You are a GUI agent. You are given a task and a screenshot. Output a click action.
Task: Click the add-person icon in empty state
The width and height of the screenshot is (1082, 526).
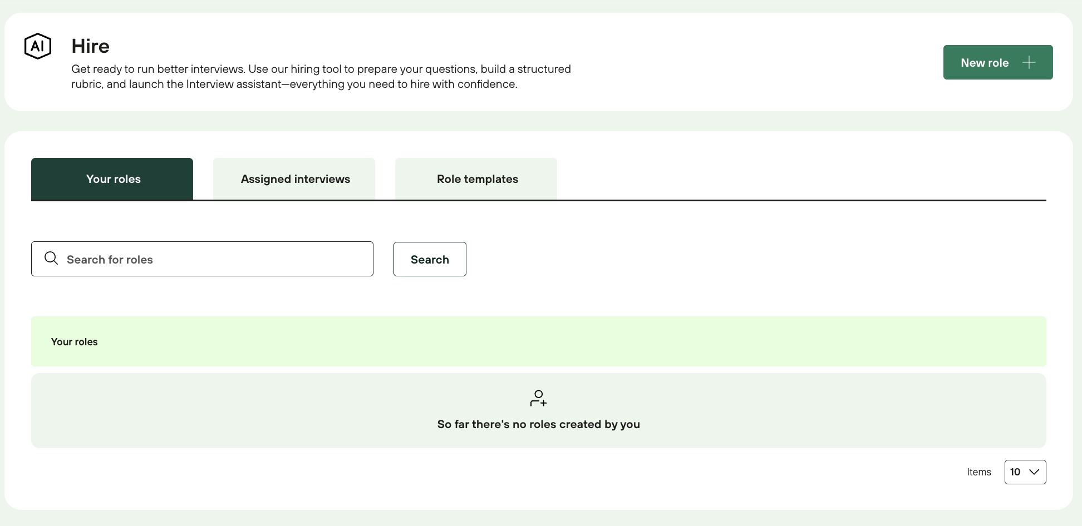click(538, 398)
